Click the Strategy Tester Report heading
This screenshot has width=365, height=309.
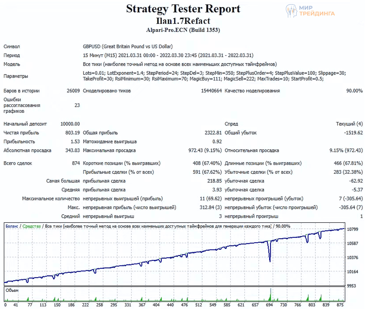[x=183, y=9]
